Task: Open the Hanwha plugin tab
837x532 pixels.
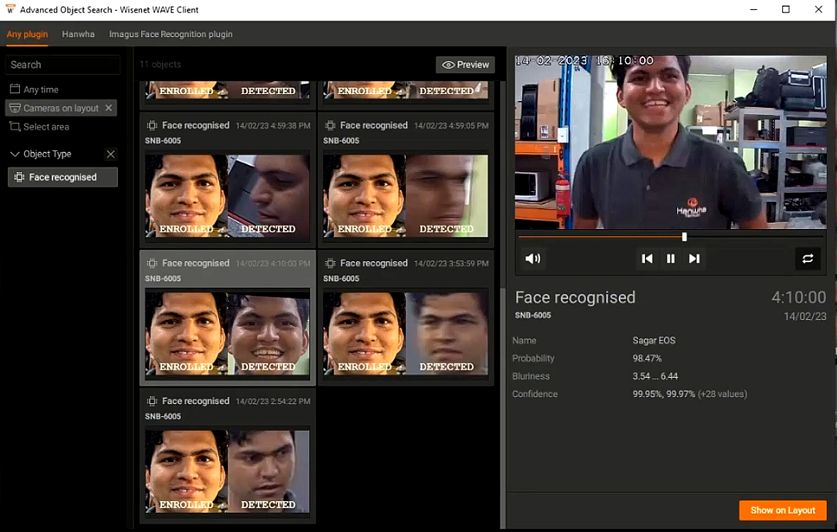Action: click(78, 34)
